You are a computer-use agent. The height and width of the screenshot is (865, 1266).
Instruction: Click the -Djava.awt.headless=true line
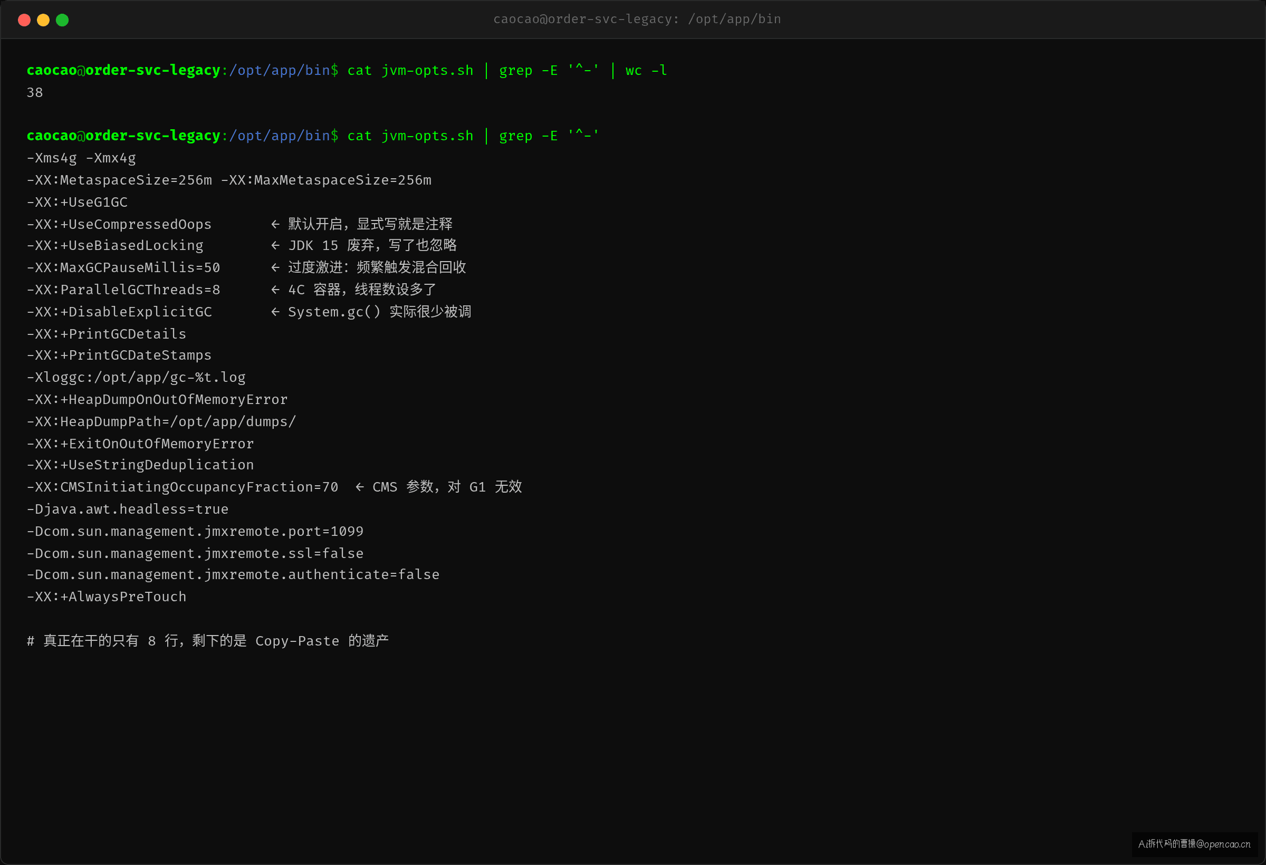128,510
